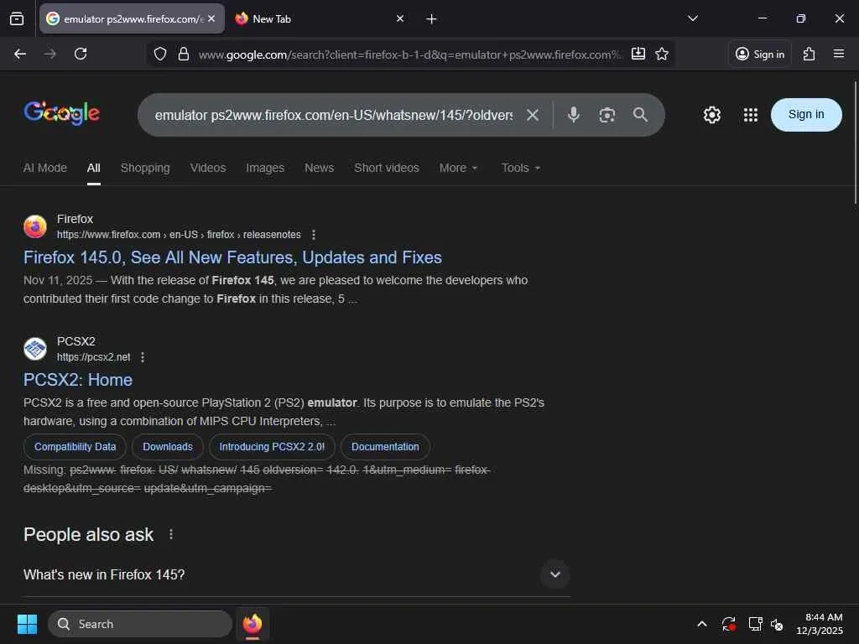This screenshot has width=859, height=644.
Task: Click the https://pcsx2.net URL text
Action: 94,357
